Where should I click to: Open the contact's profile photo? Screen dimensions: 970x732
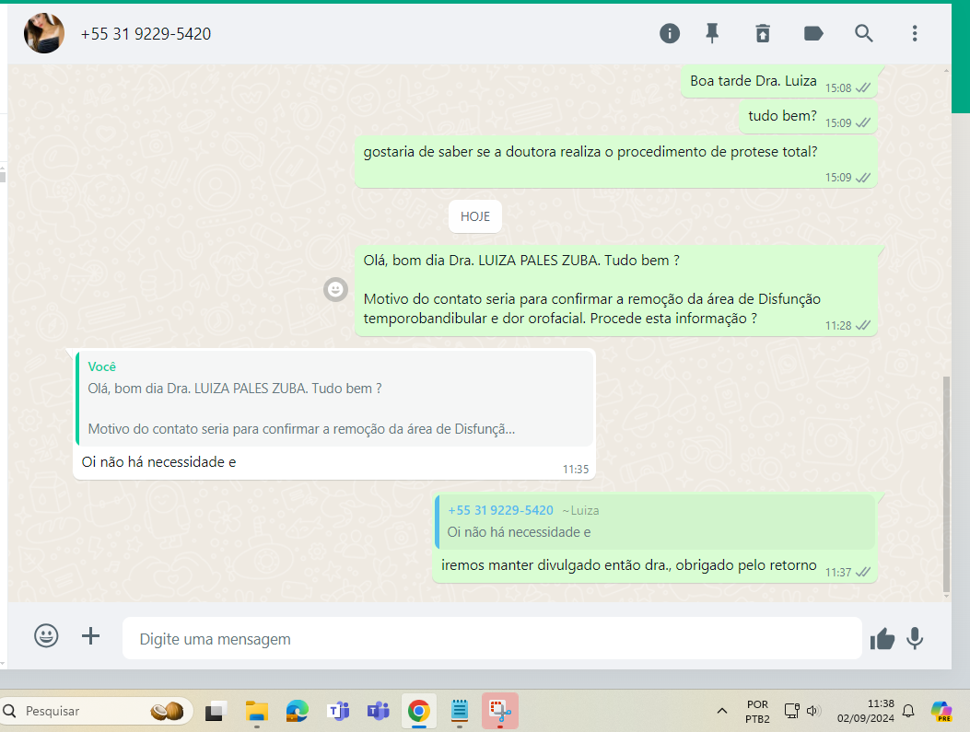[x=44, y=33]
